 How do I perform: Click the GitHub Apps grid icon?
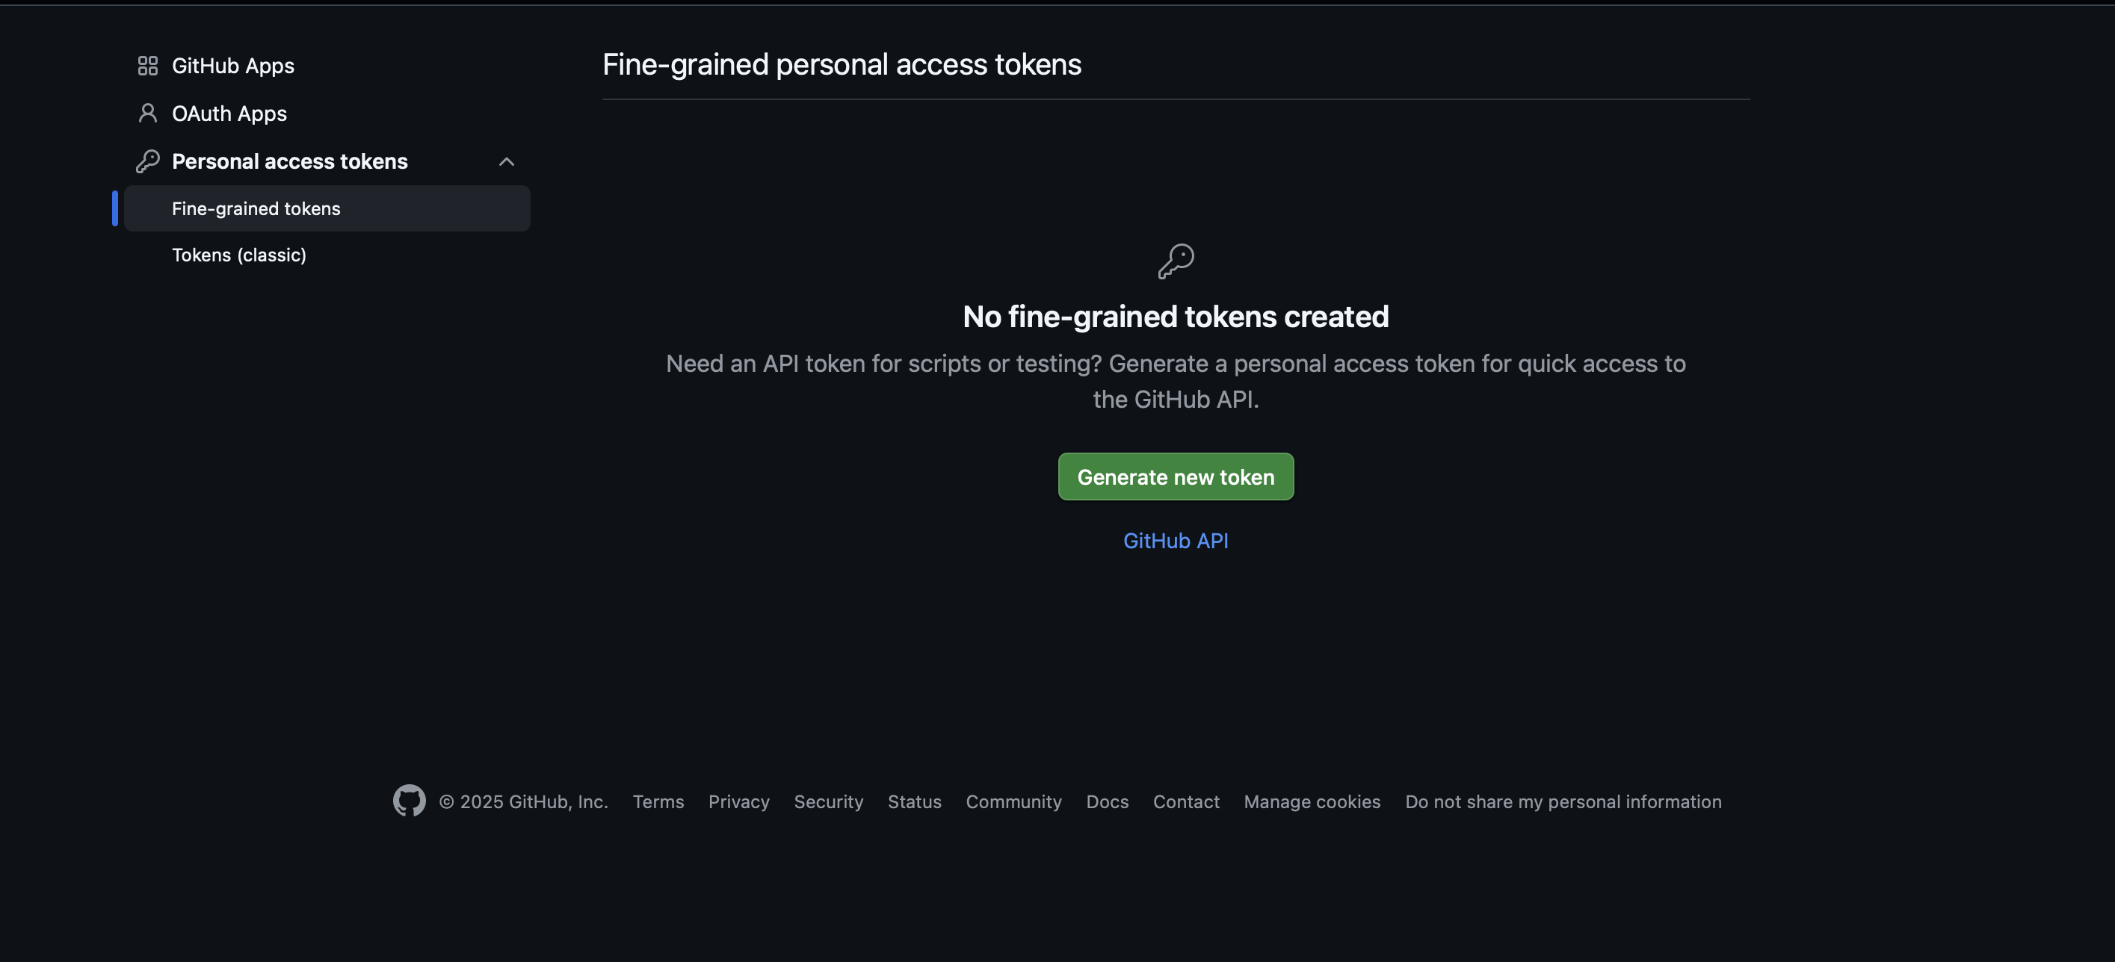point(148,66)
